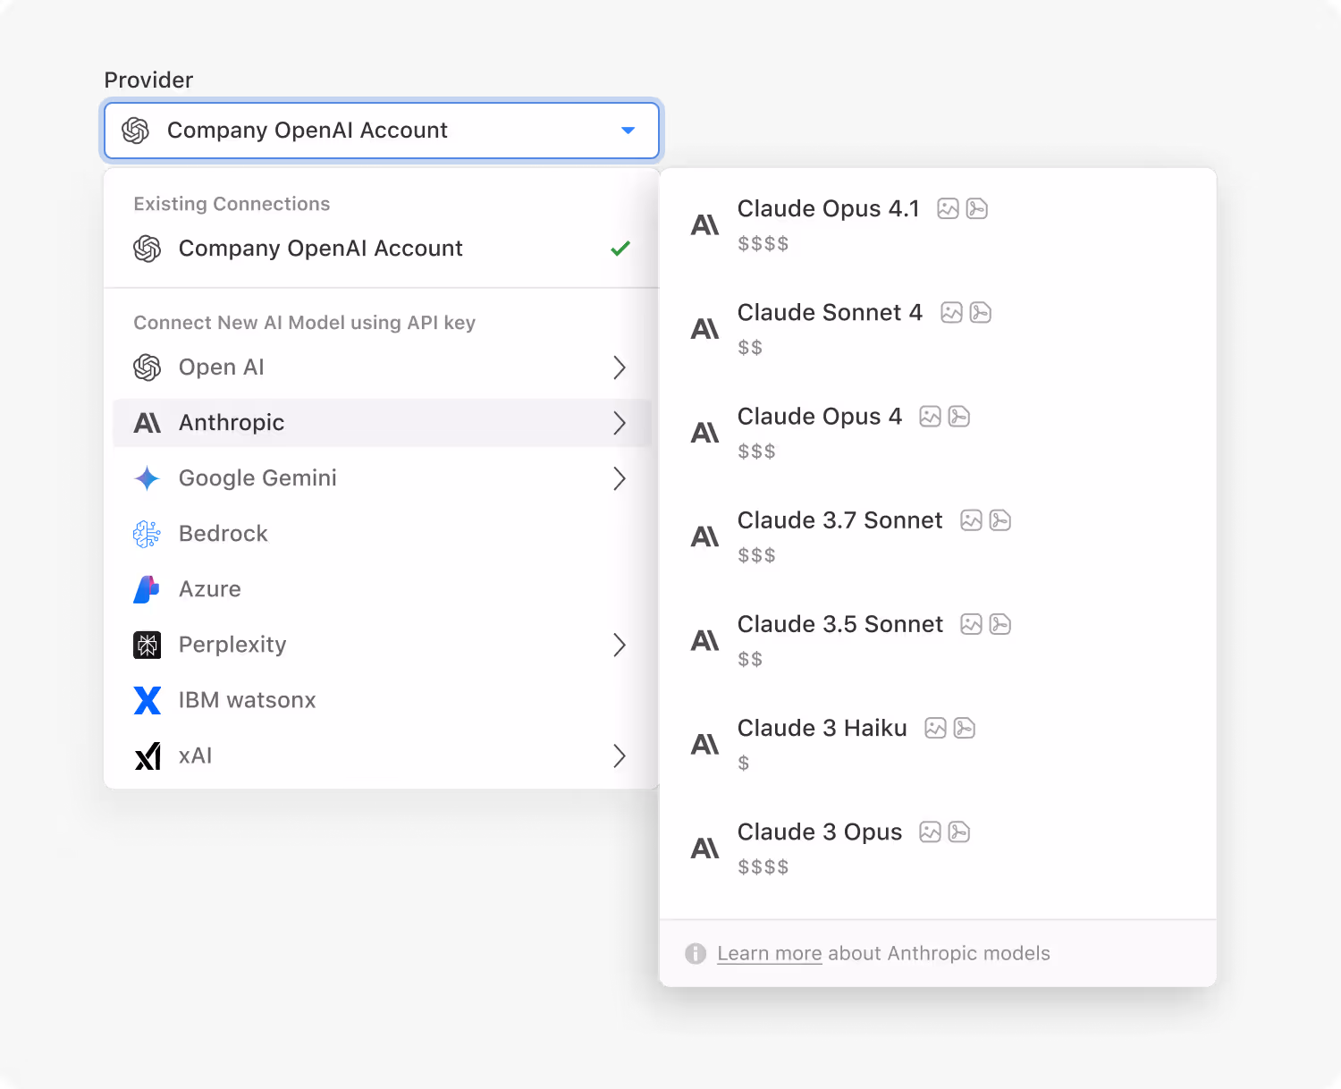Choose xAI provider
Viewport: 1341px width, 1089px height.
[x=382, y=756]
